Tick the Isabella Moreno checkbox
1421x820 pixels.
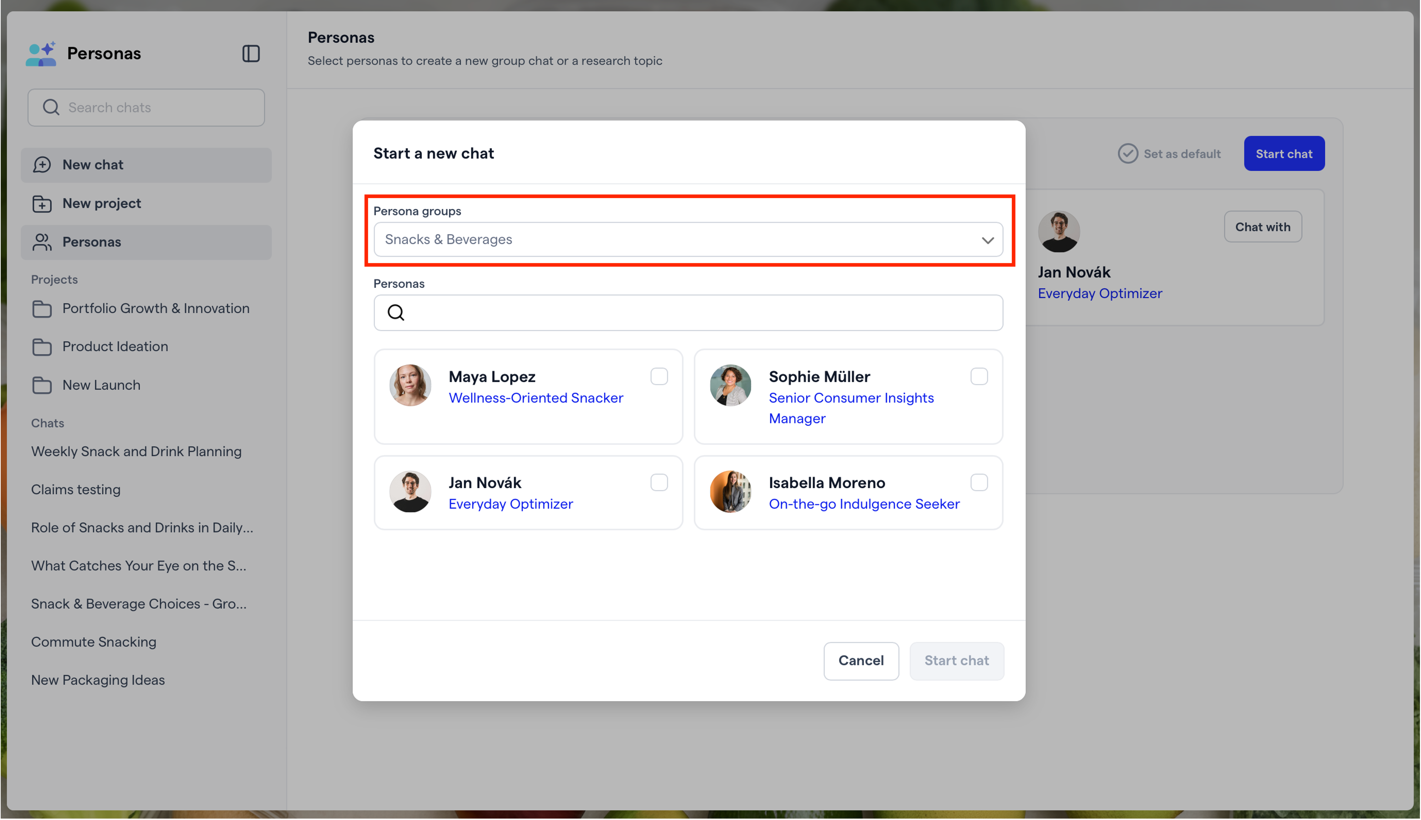[979, 483]
